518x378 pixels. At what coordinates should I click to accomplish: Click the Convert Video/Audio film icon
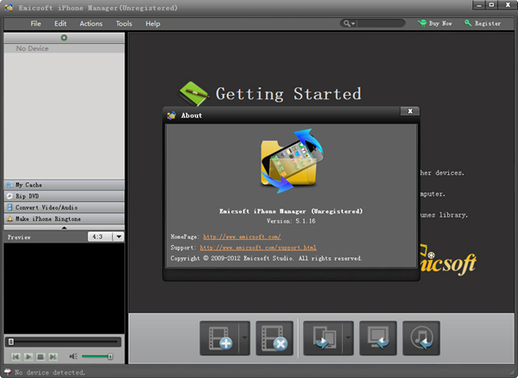click(x=9, y=207)
